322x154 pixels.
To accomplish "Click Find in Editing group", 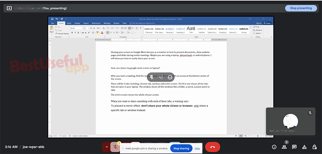I will [257, 27].
